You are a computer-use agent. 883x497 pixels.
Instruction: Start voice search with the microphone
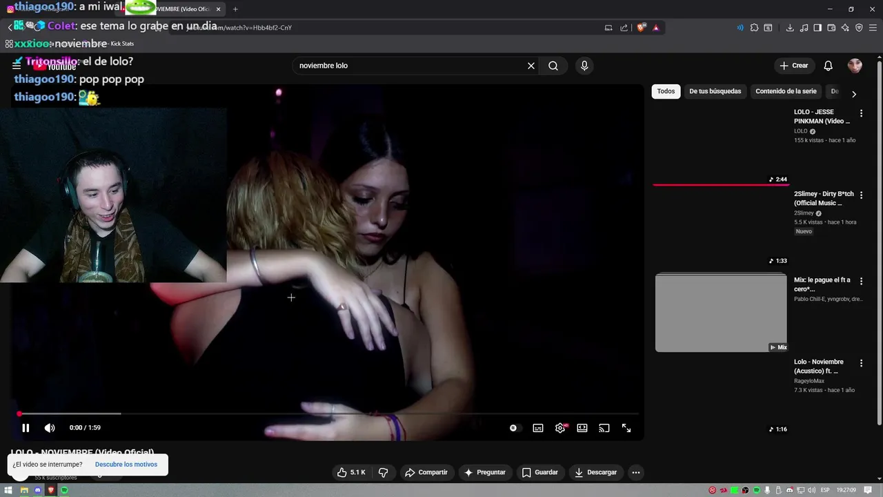[x=584, y=66]
